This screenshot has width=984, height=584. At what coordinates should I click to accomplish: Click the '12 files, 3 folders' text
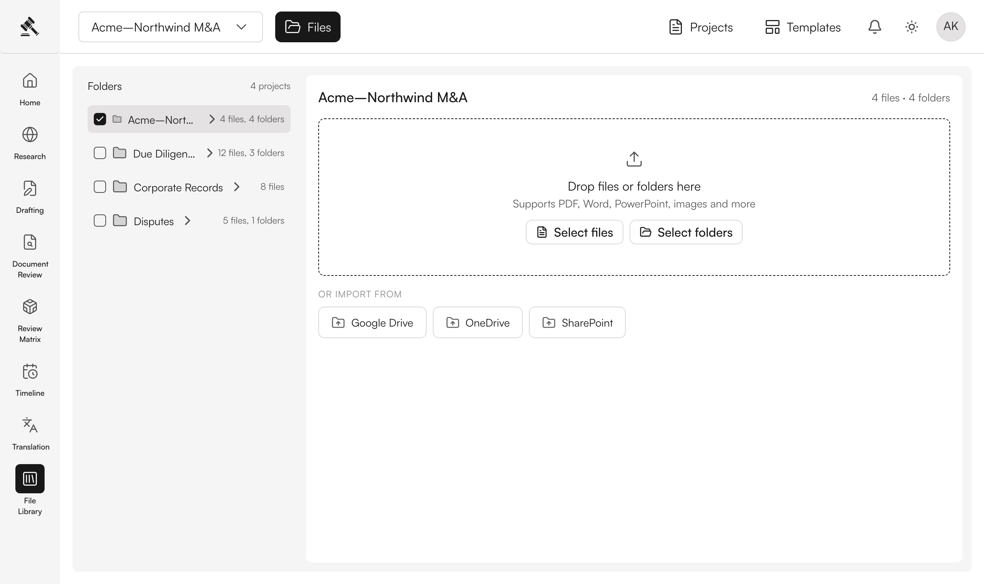[251, 153]
